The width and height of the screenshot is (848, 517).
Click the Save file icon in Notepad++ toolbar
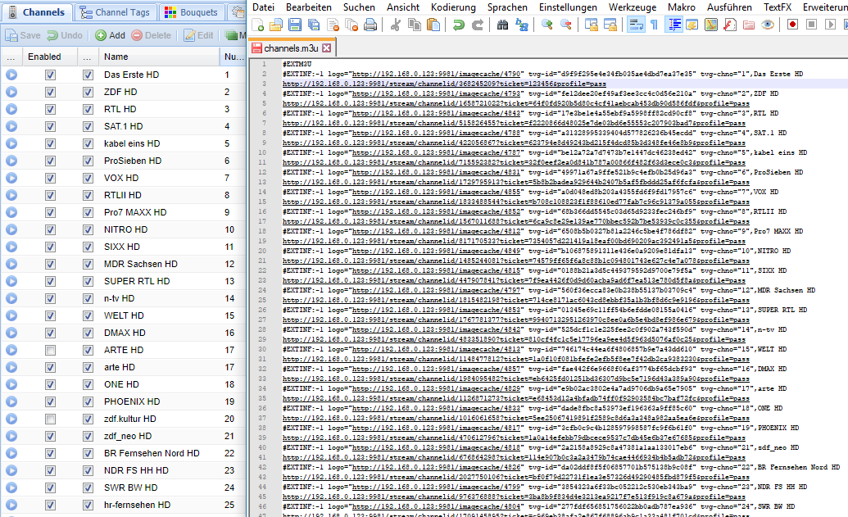click(296, 25)
